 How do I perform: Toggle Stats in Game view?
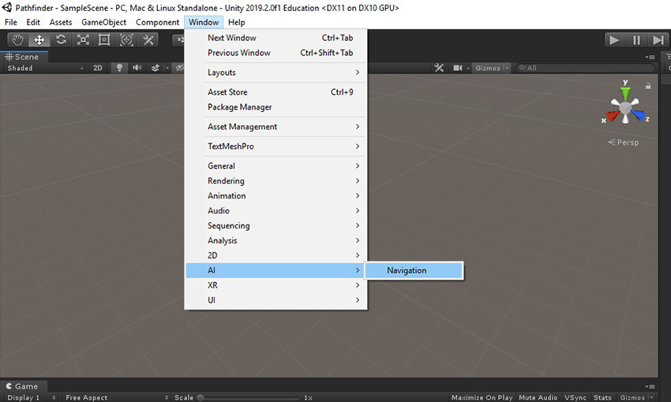(602, 397)
